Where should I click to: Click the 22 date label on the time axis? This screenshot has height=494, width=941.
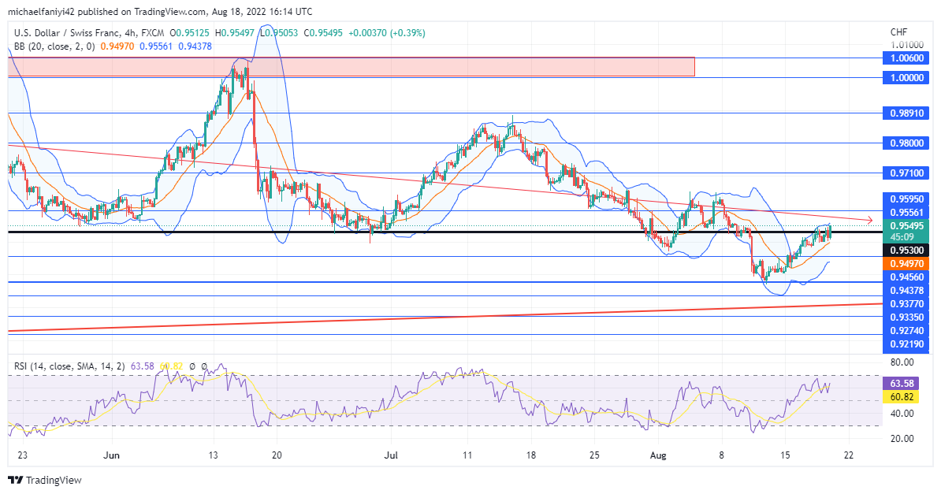click(x=849, y=455)
